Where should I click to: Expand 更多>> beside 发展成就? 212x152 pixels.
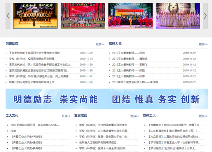coord(134,116)
